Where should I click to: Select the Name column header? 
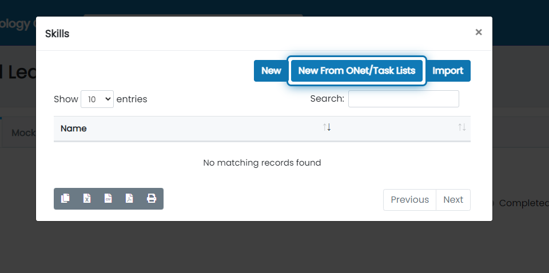74,129
